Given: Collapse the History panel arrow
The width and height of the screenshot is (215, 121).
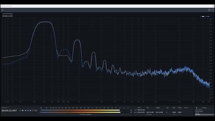Looking at the screenshot, I should click(197, 108).
